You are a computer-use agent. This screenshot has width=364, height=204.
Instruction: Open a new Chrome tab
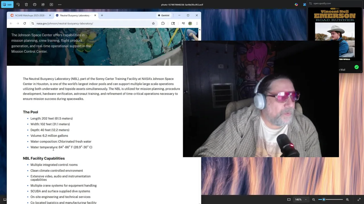coord(102,15)
